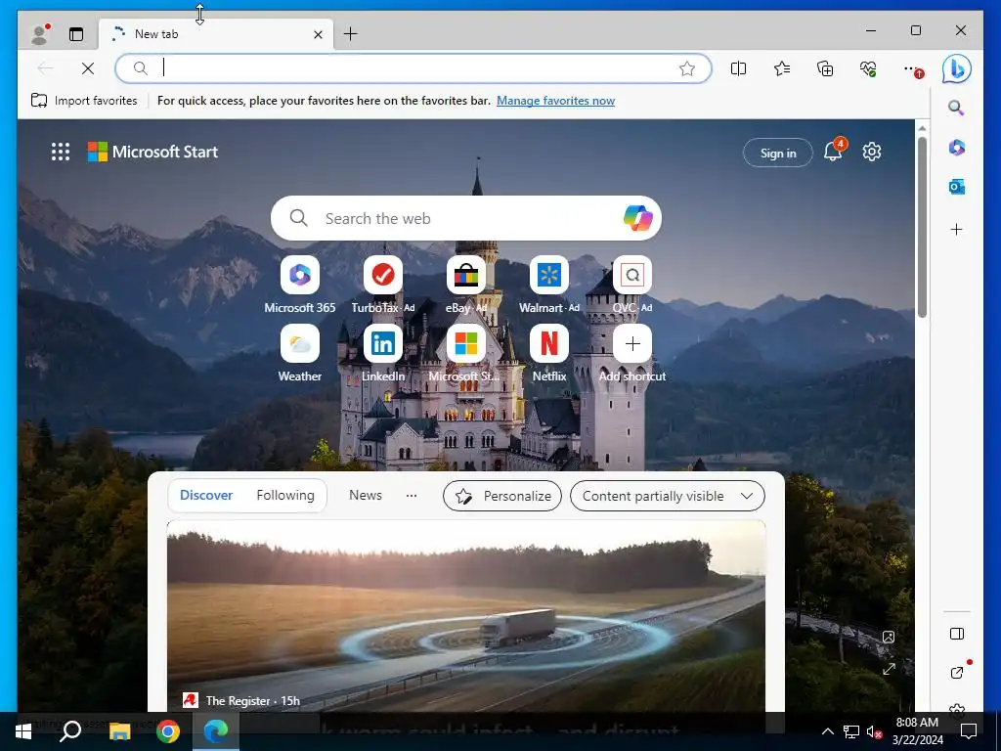Click the Microsoft Start logo
Screen dimensions: 1001x751
[x=152, y=152]
